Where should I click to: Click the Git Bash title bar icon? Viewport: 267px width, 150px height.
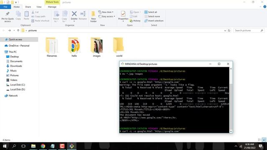122,64
